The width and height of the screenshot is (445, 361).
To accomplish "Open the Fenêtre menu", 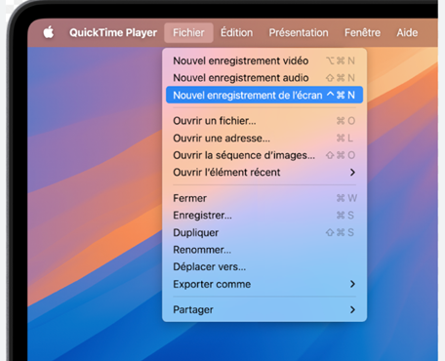I will point(362,32).
